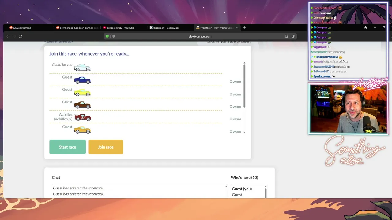Click the streamer webcam video
Screen dimensions: 392x220
[x=348, y=109]
